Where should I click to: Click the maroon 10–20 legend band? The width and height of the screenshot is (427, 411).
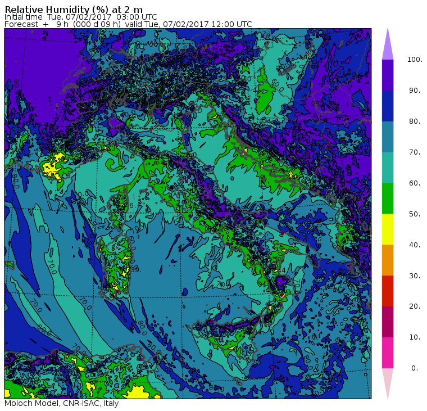(x=388, y=322)
